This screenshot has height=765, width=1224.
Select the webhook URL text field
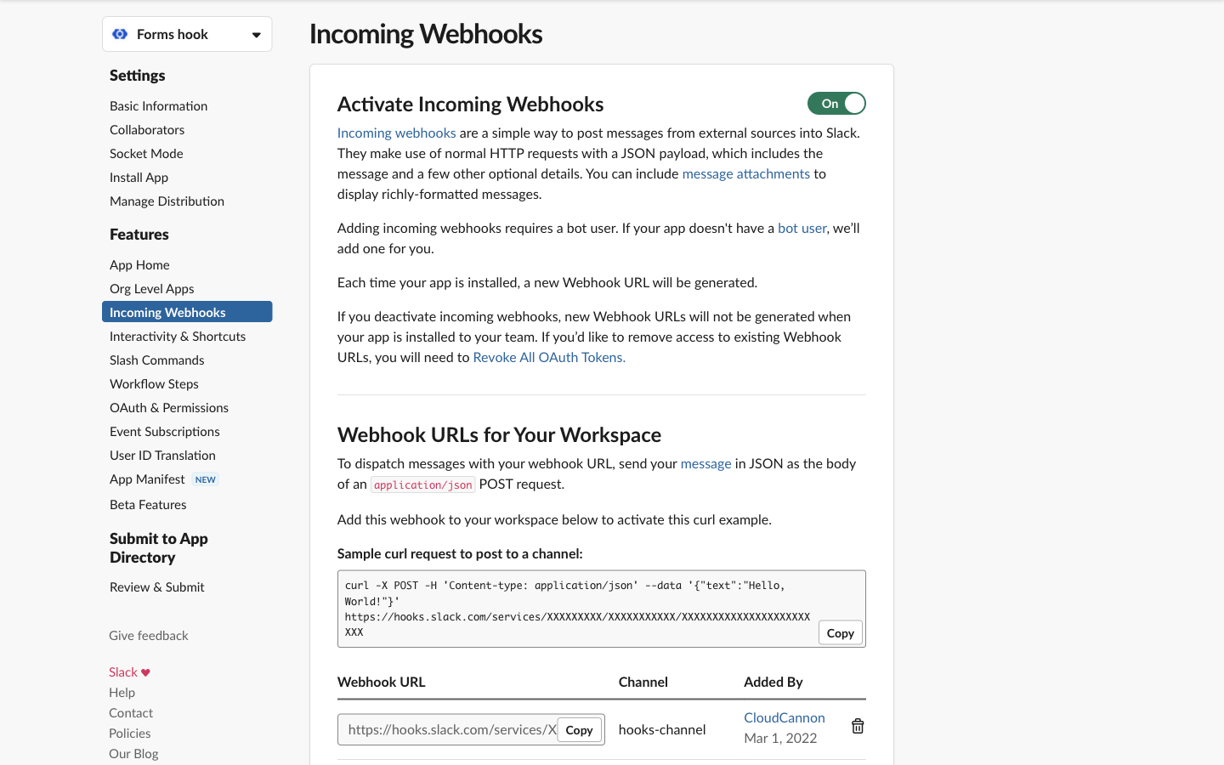(x=442, y=729)
